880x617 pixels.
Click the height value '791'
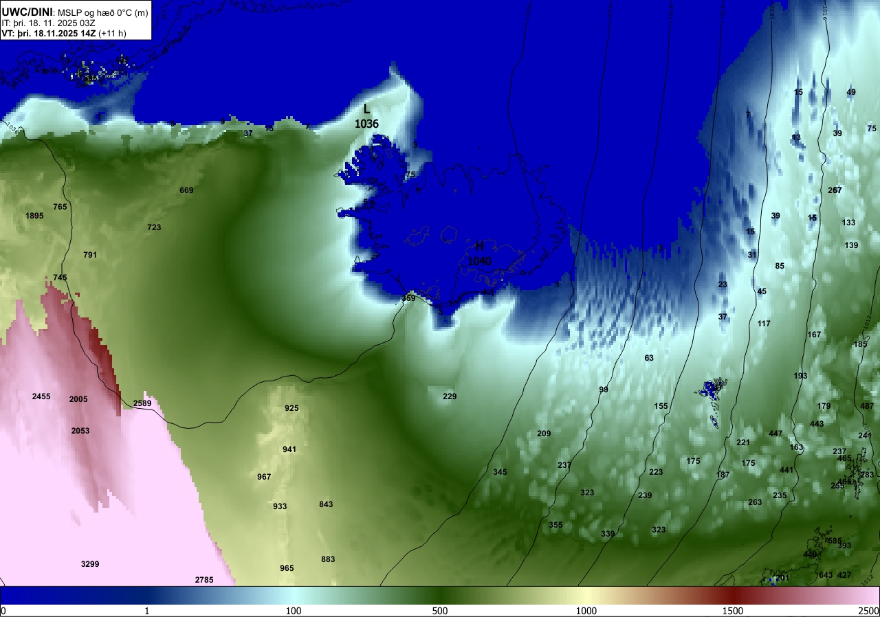point(90,255)
